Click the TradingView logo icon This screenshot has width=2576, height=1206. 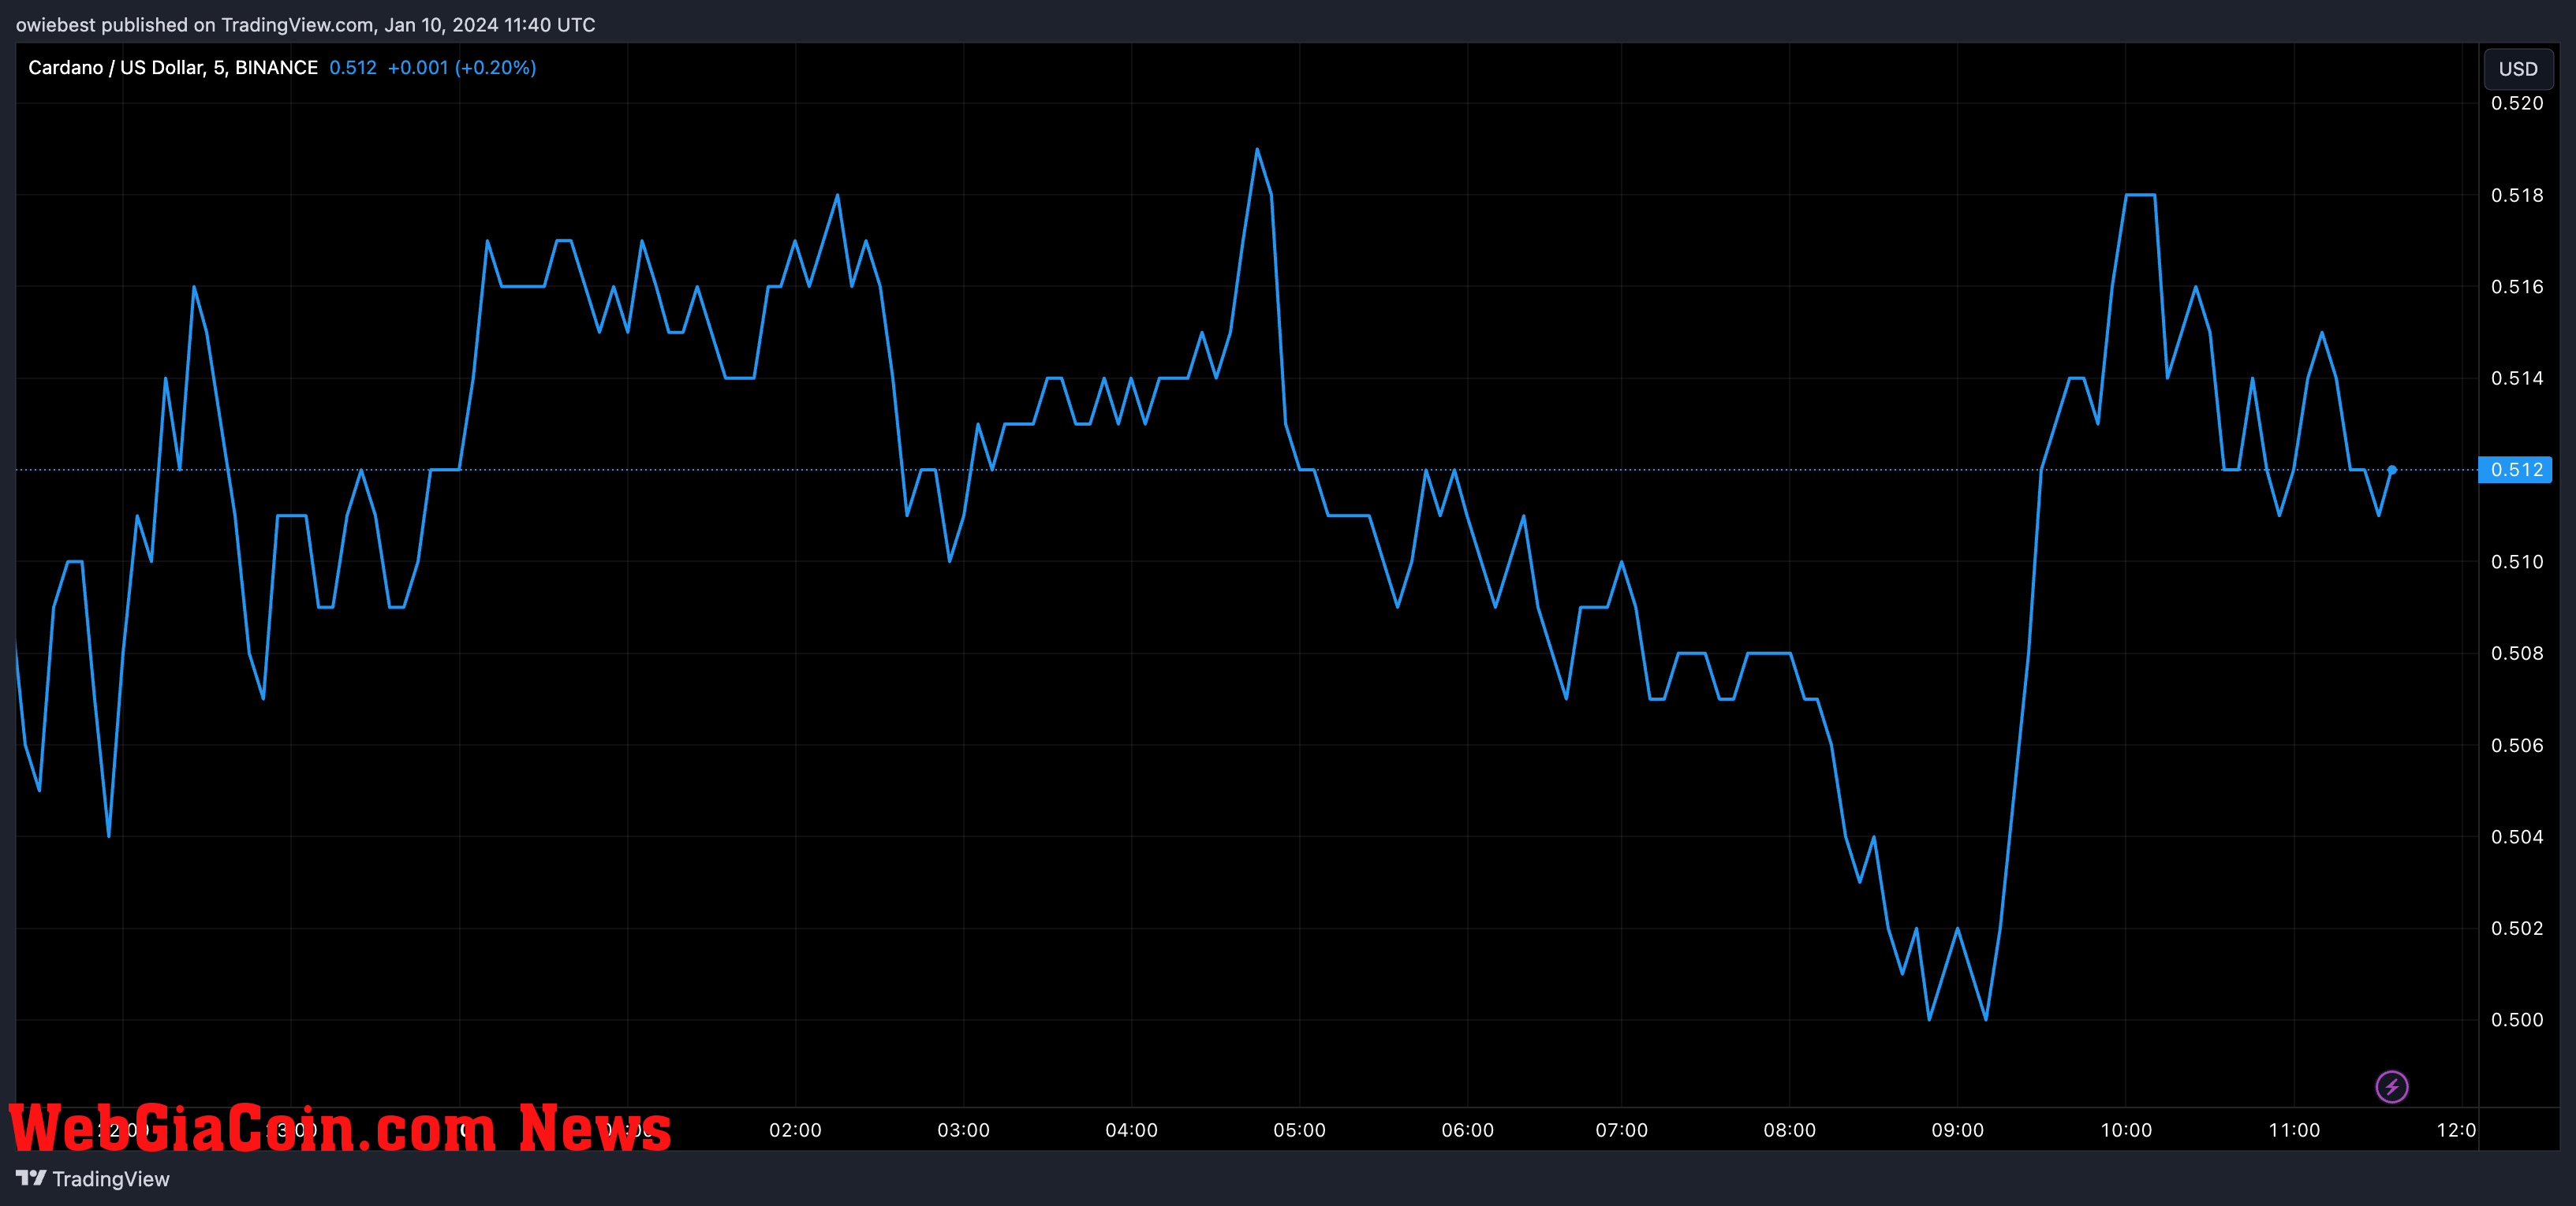pyautogui.click(x=31, y=1178)
